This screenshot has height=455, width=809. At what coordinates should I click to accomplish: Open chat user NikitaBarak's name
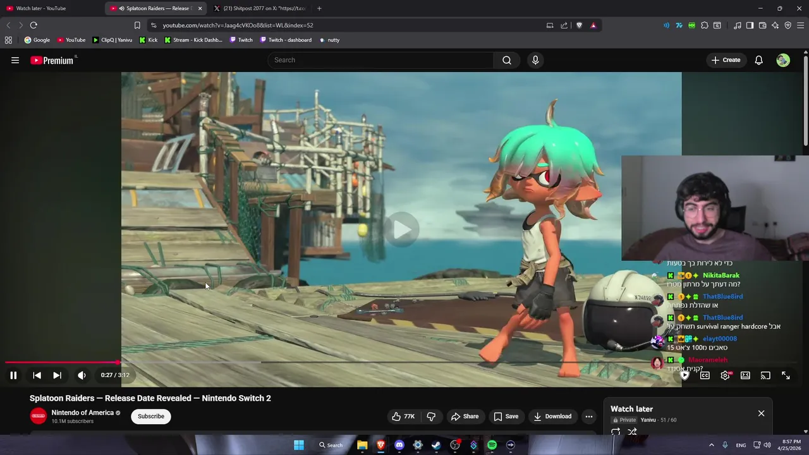click(721, 276)
